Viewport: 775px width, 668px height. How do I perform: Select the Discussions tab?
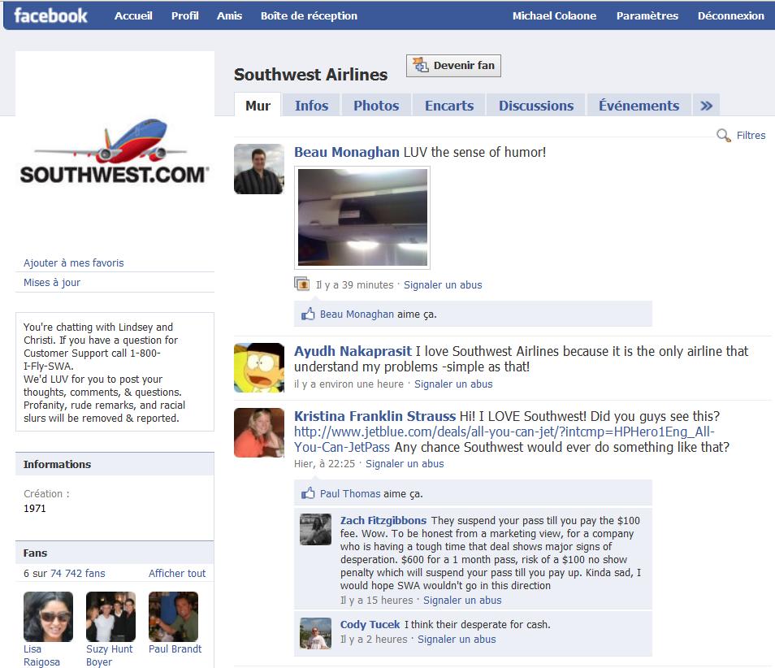536,106
